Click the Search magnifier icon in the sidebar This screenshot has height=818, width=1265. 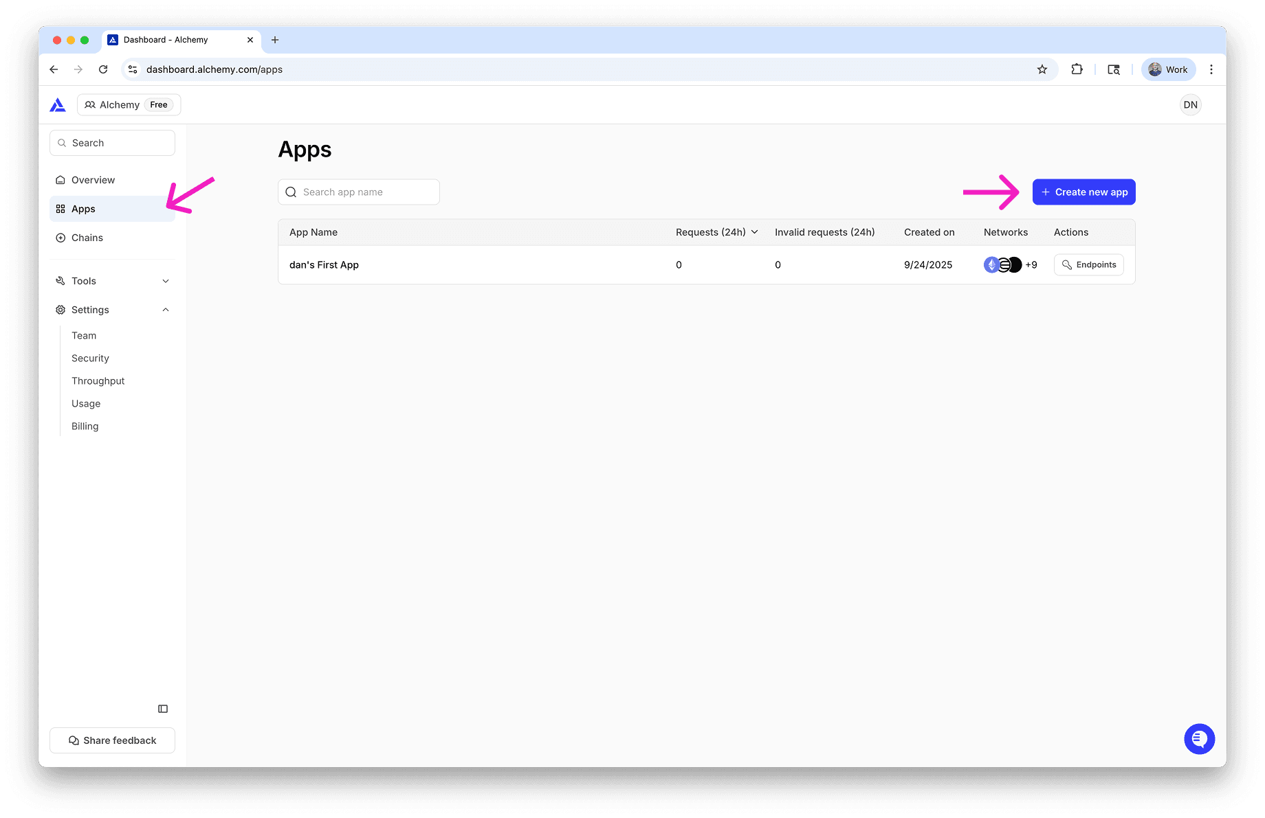click(63, 143)
